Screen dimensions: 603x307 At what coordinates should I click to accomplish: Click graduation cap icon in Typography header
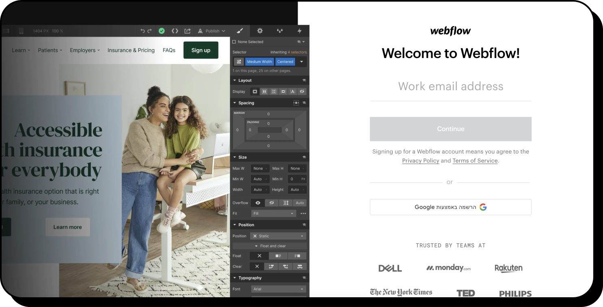(304, 278)
